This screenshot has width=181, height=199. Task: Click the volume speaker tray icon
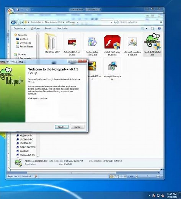point(163,196)
